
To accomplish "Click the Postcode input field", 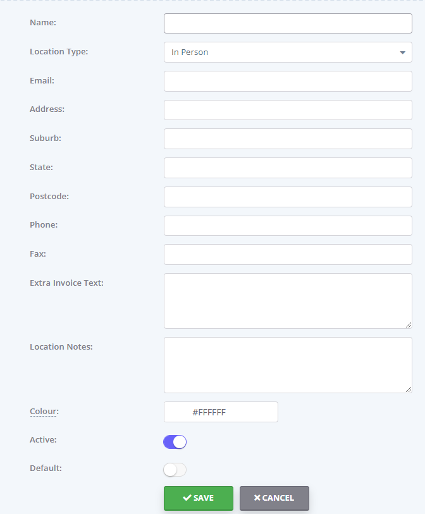I will 288,197.
